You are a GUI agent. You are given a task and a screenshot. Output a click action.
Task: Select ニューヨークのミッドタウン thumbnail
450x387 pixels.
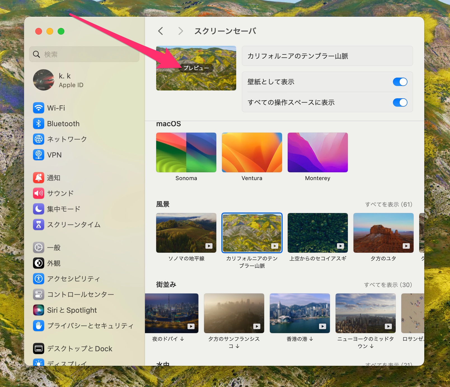[365, 313]
